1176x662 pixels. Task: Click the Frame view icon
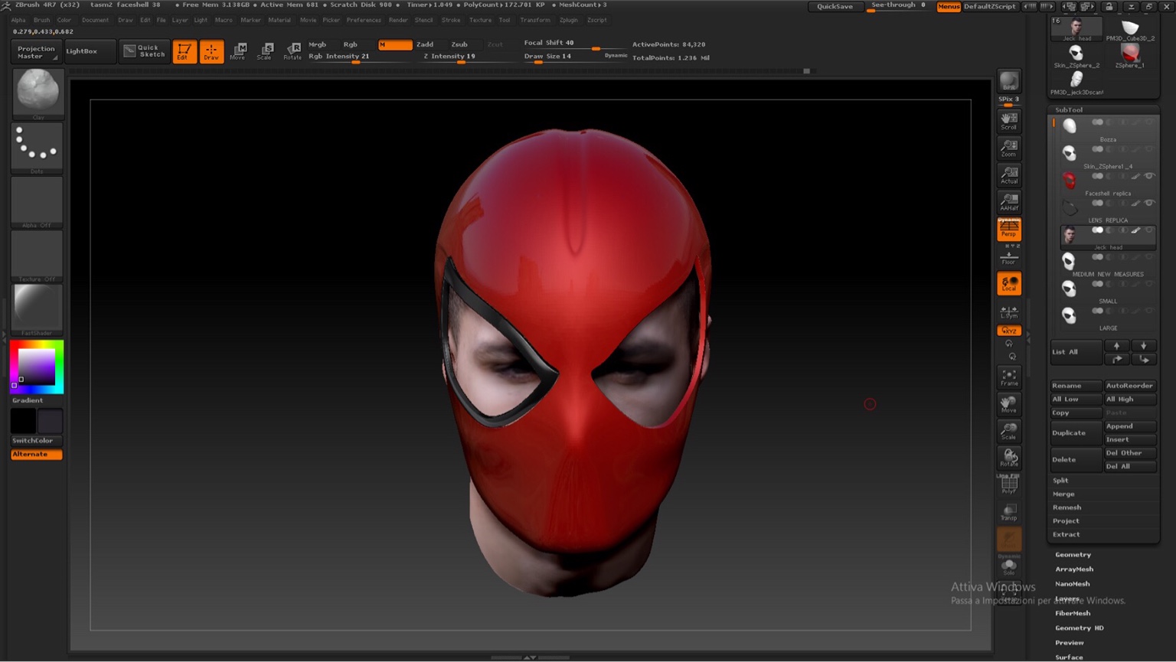1009,377
